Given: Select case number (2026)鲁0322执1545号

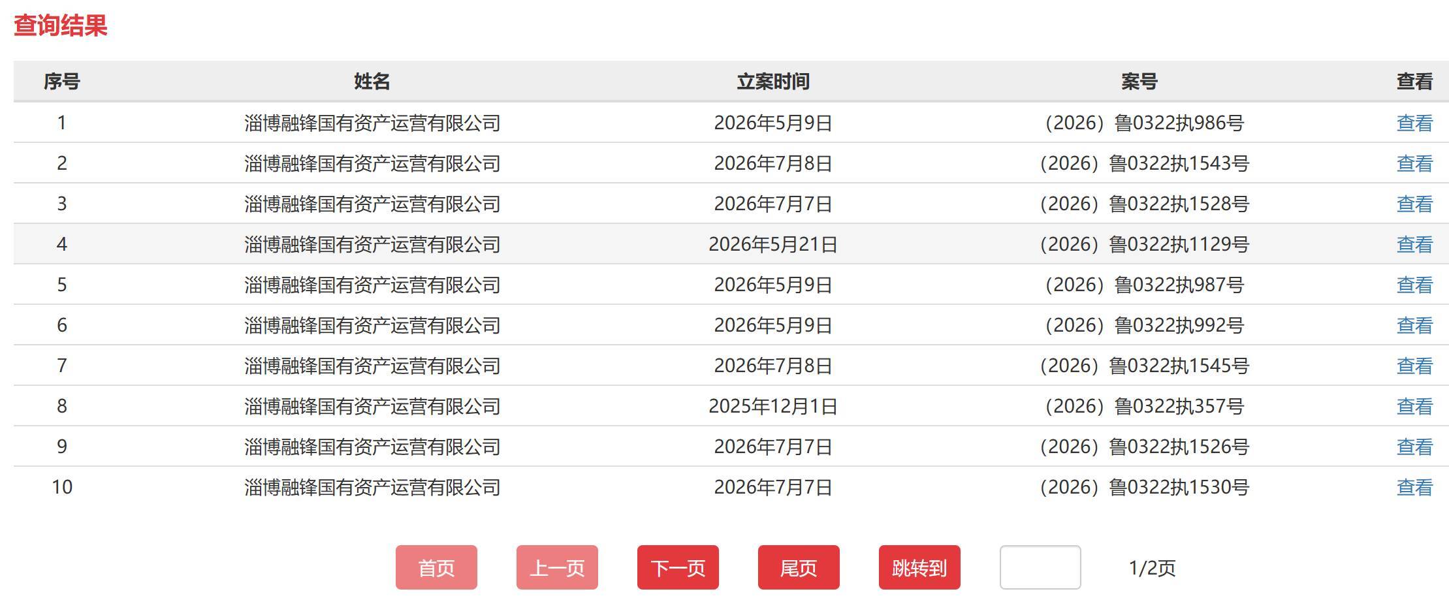Looking at the screenshot, I should click(x=1144, y=366).
